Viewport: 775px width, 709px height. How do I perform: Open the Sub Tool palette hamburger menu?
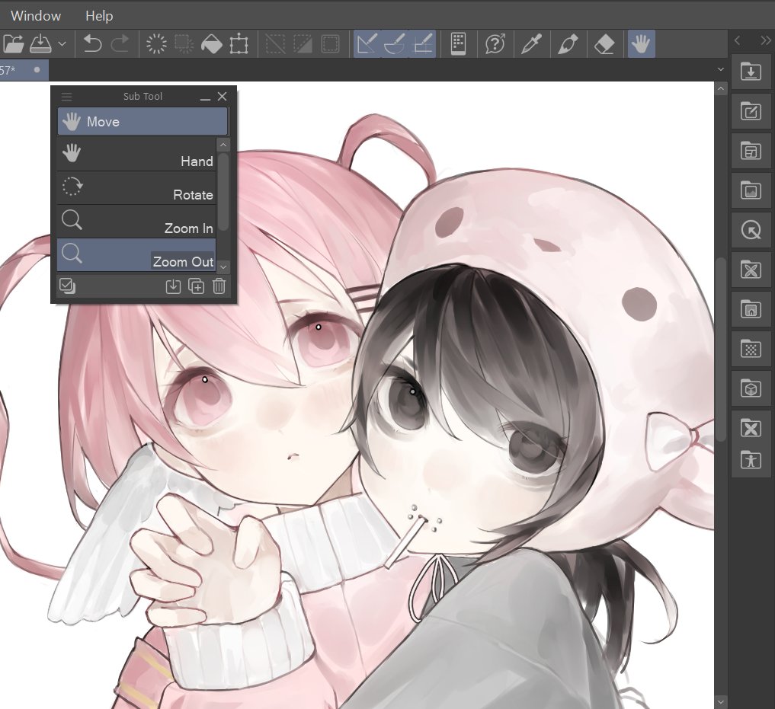coord(67,97)
